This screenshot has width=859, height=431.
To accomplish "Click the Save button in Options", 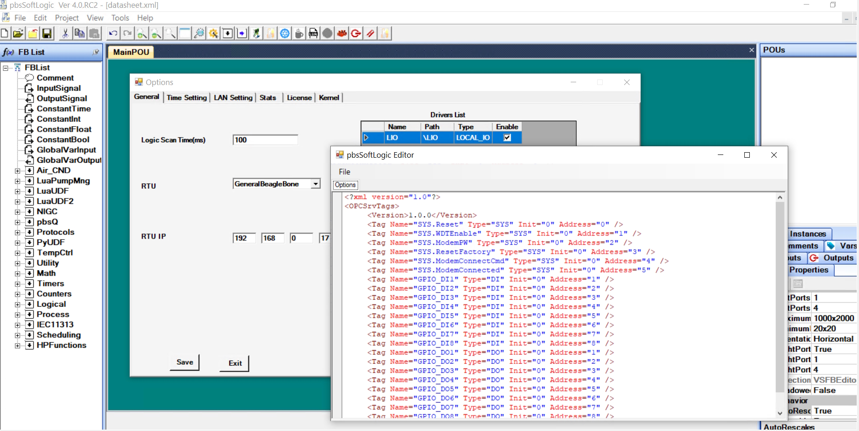I will [x=185, y=362].
